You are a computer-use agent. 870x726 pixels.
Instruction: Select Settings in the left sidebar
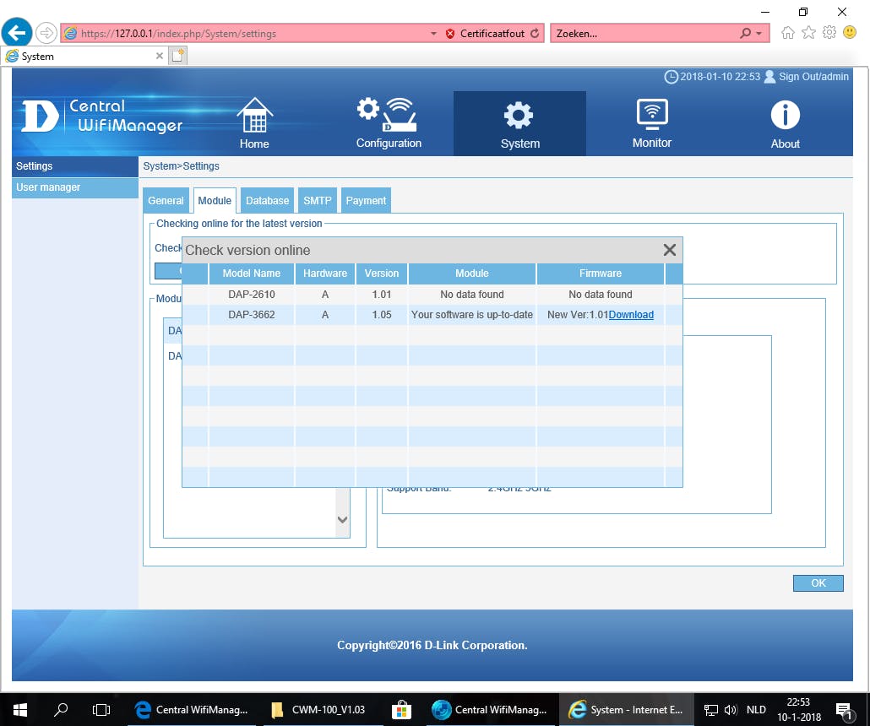point(75,166)
